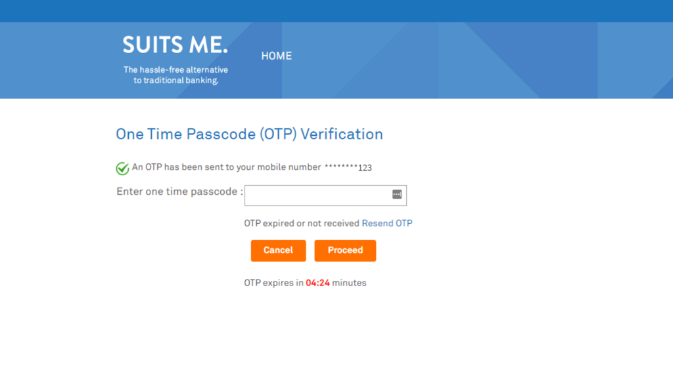The width and height of the screenshot is (673, 378).
Task: Click the 'An OTP has been sent' message
Action: coord(226,167)
